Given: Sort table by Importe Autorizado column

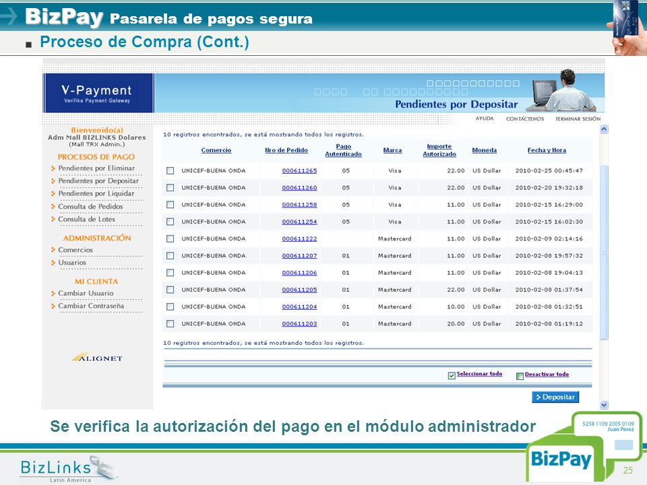Looking at the screenshot, I should click(439, 150).
